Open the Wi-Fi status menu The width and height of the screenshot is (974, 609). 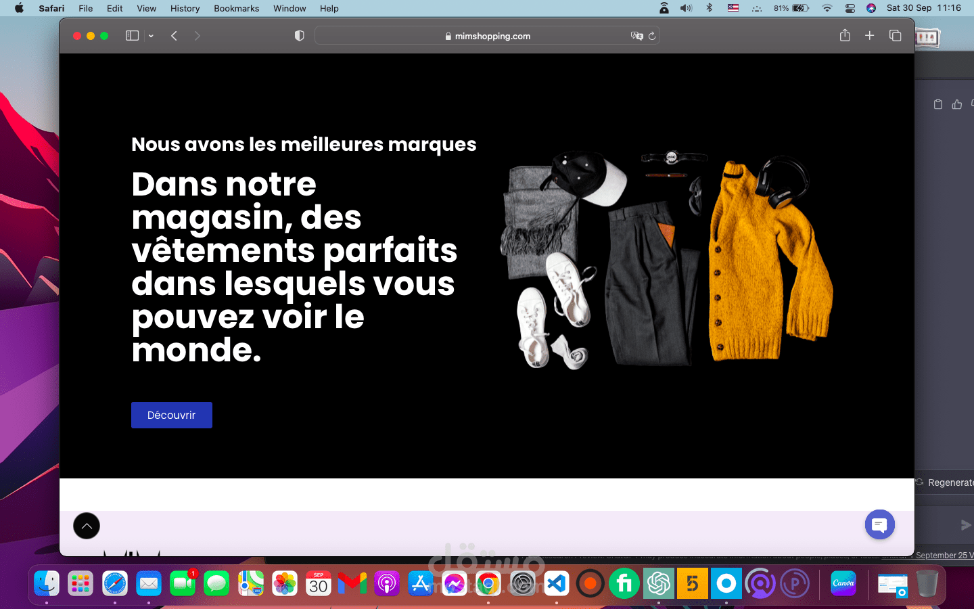[x=827, y=8]
